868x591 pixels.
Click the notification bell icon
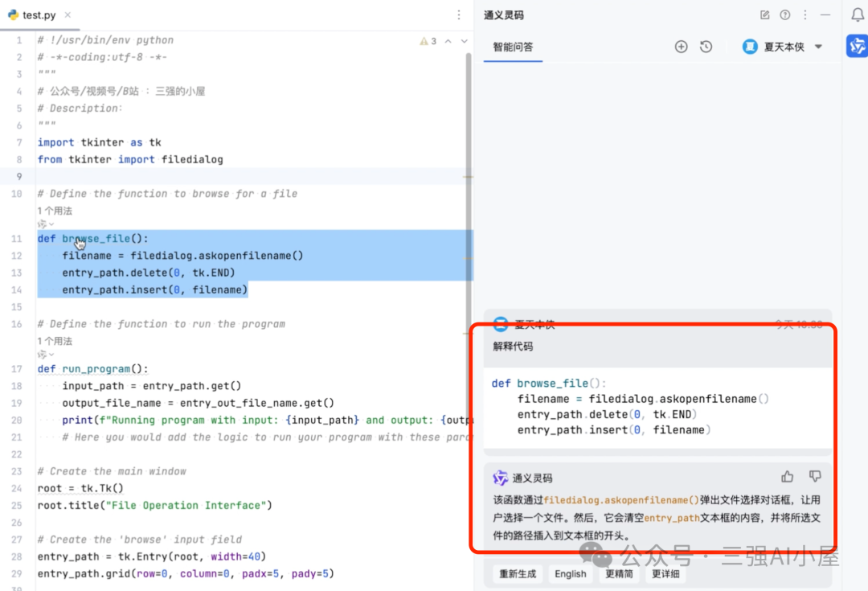[x=856, y=14]
